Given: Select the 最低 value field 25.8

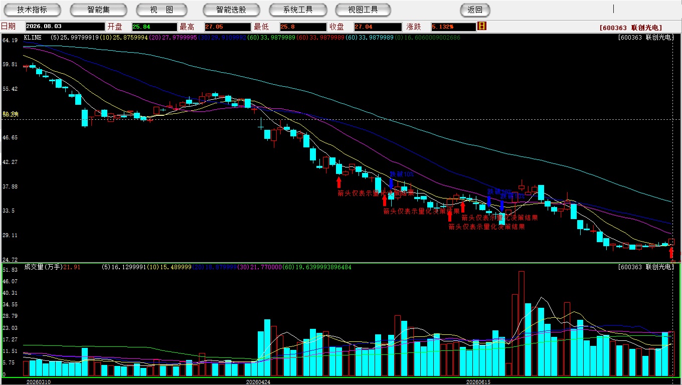Looking at the screenshot, I should coord(303,27).
